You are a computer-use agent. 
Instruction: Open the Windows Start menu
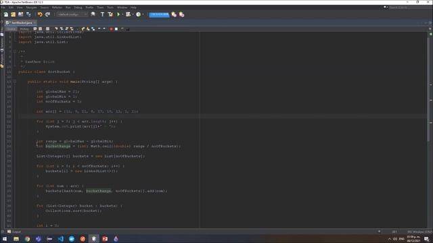pos(5,239)
